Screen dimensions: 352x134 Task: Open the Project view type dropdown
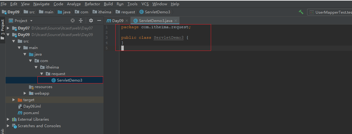(31, 21)
